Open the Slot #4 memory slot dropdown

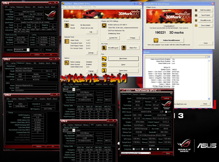pos(74,130)
